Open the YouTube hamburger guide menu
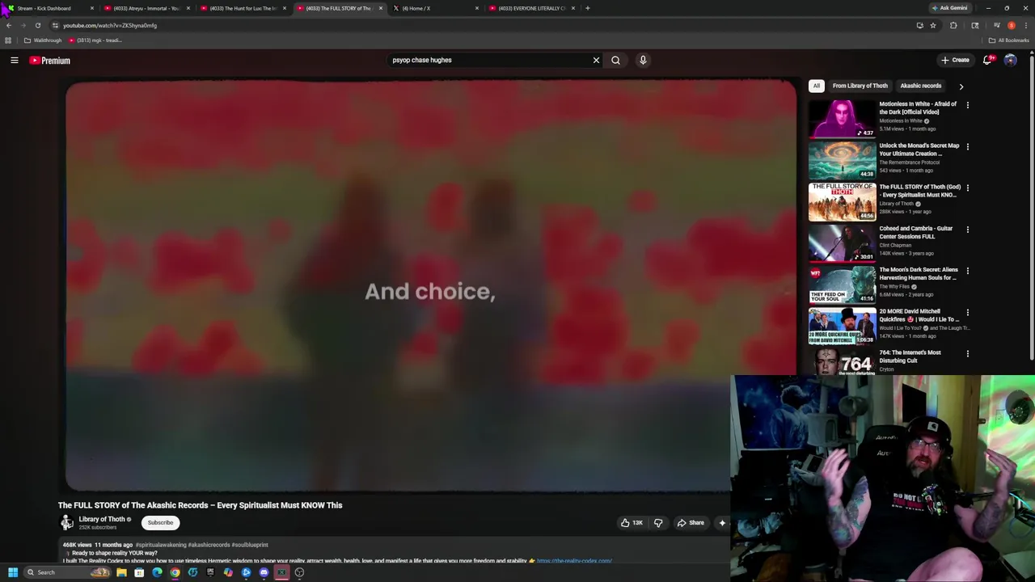The height and width of the screenshot is (582, 1035). (14, 60)
